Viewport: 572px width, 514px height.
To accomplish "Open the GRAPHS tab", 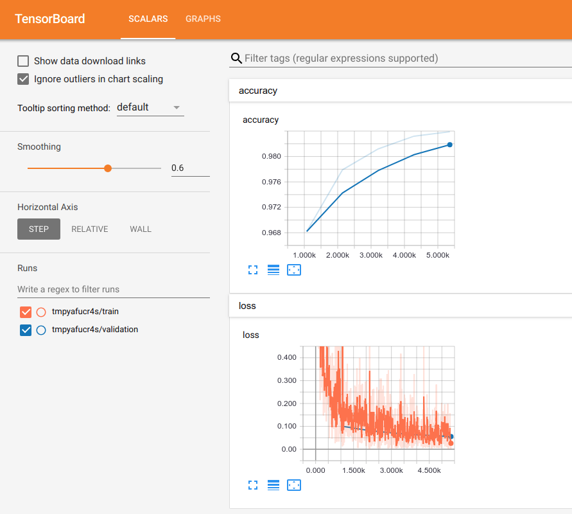I will click(x=204, y=19).
